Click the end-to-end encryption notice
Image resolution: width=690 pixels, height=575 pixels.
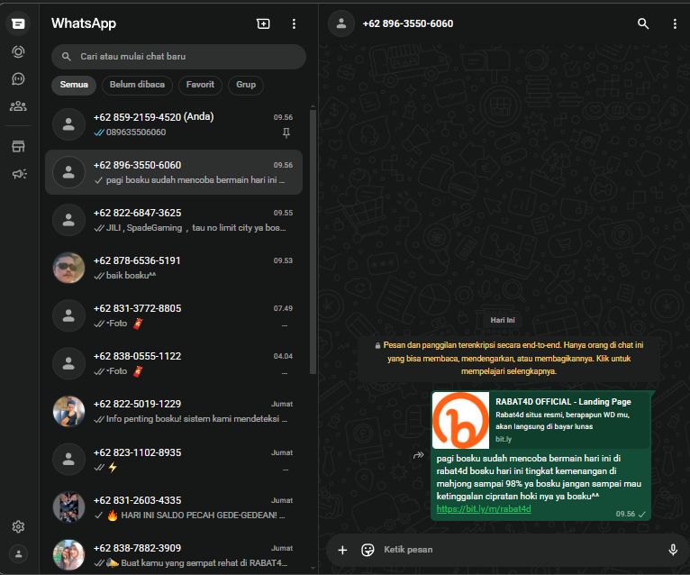pos(509,359)
